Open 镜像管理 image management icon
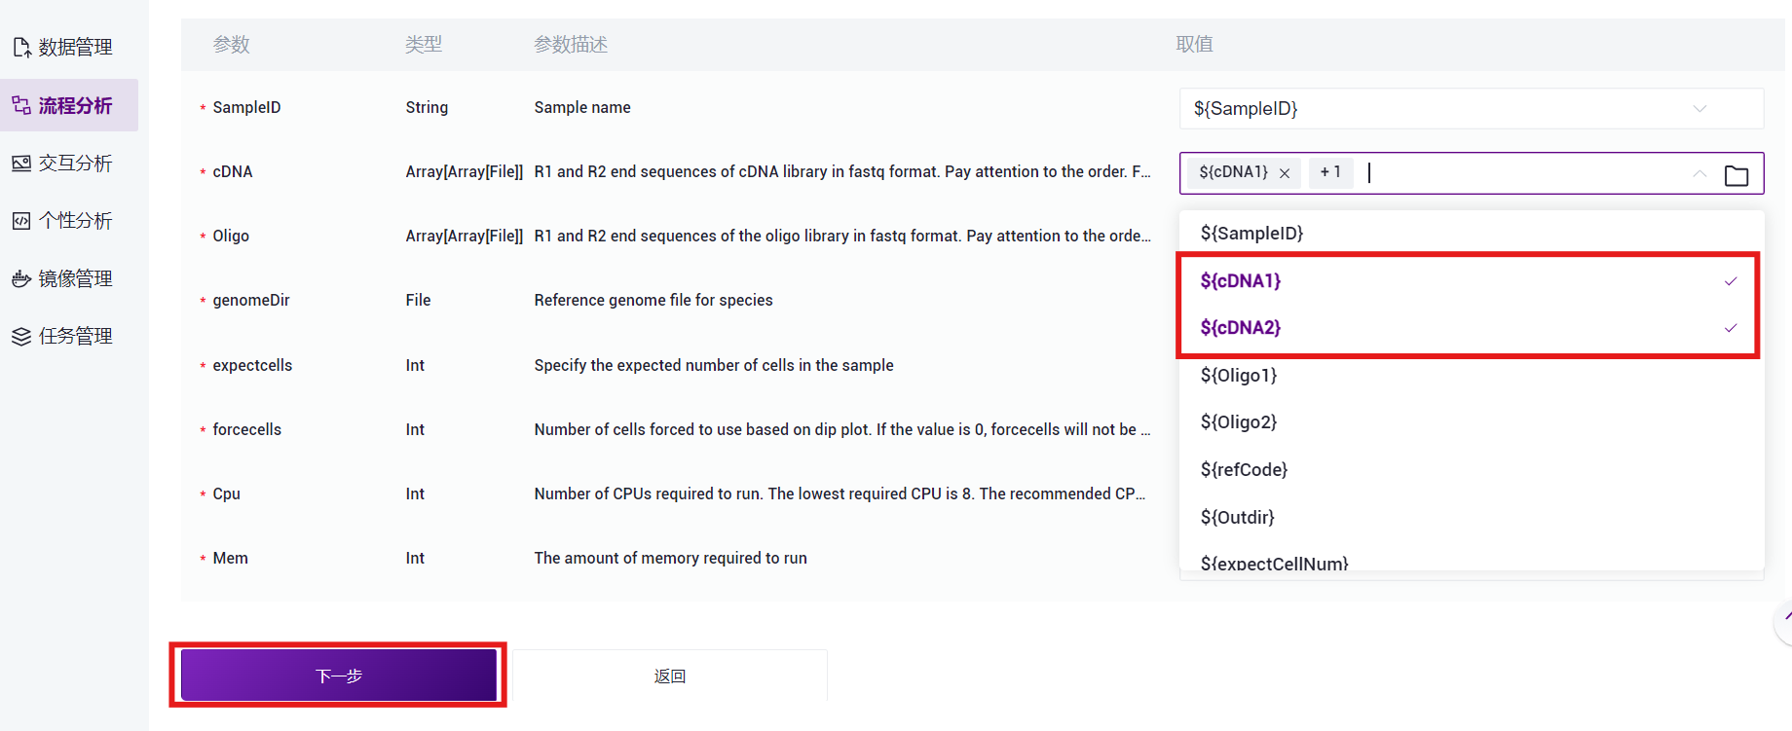This screenshot has width=1792, height=731. [x=21, y=278]
